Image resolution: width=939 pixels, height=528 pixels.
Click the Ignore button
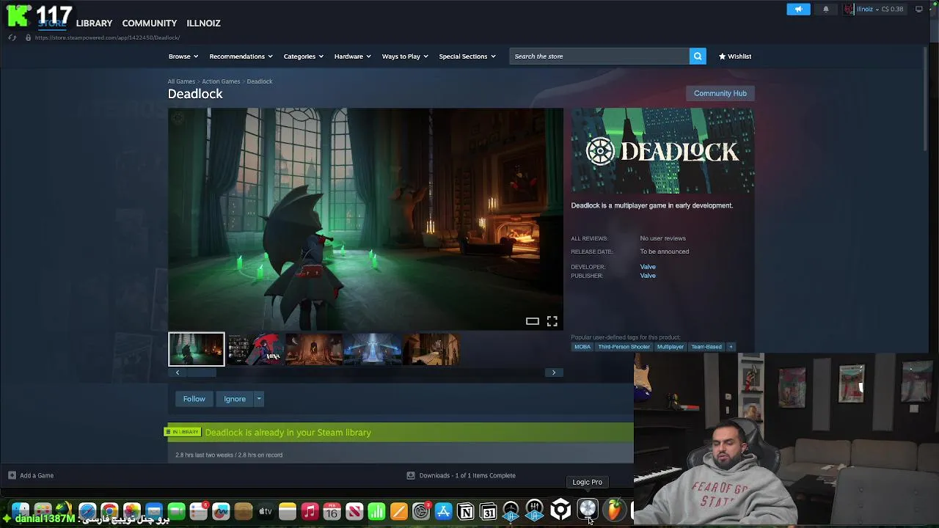[x=235, y=399]
